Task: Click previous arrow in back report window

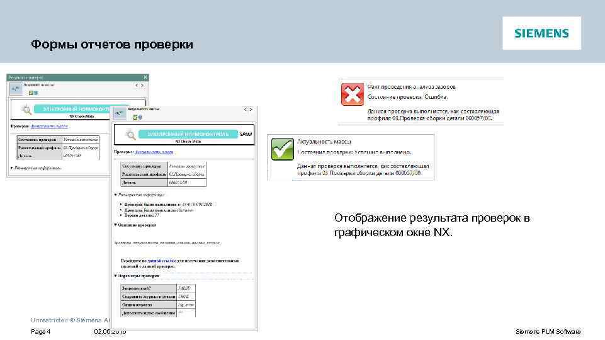Action: [x=136, y=85]
